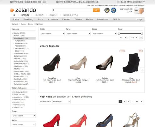Open the Even&Odd black pump thumbnail
Image resolution: width=155 pixels, height=127 pixels.
[52, 63]
